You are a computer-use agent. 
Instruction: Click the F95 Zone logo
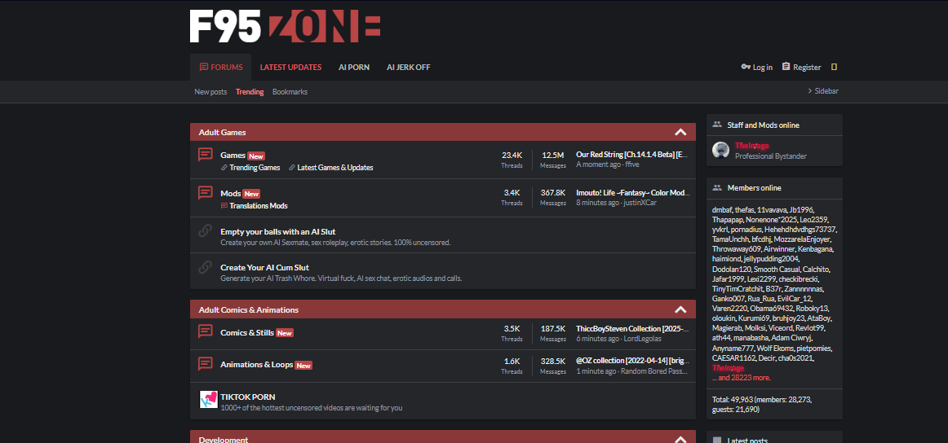(285, 26)
